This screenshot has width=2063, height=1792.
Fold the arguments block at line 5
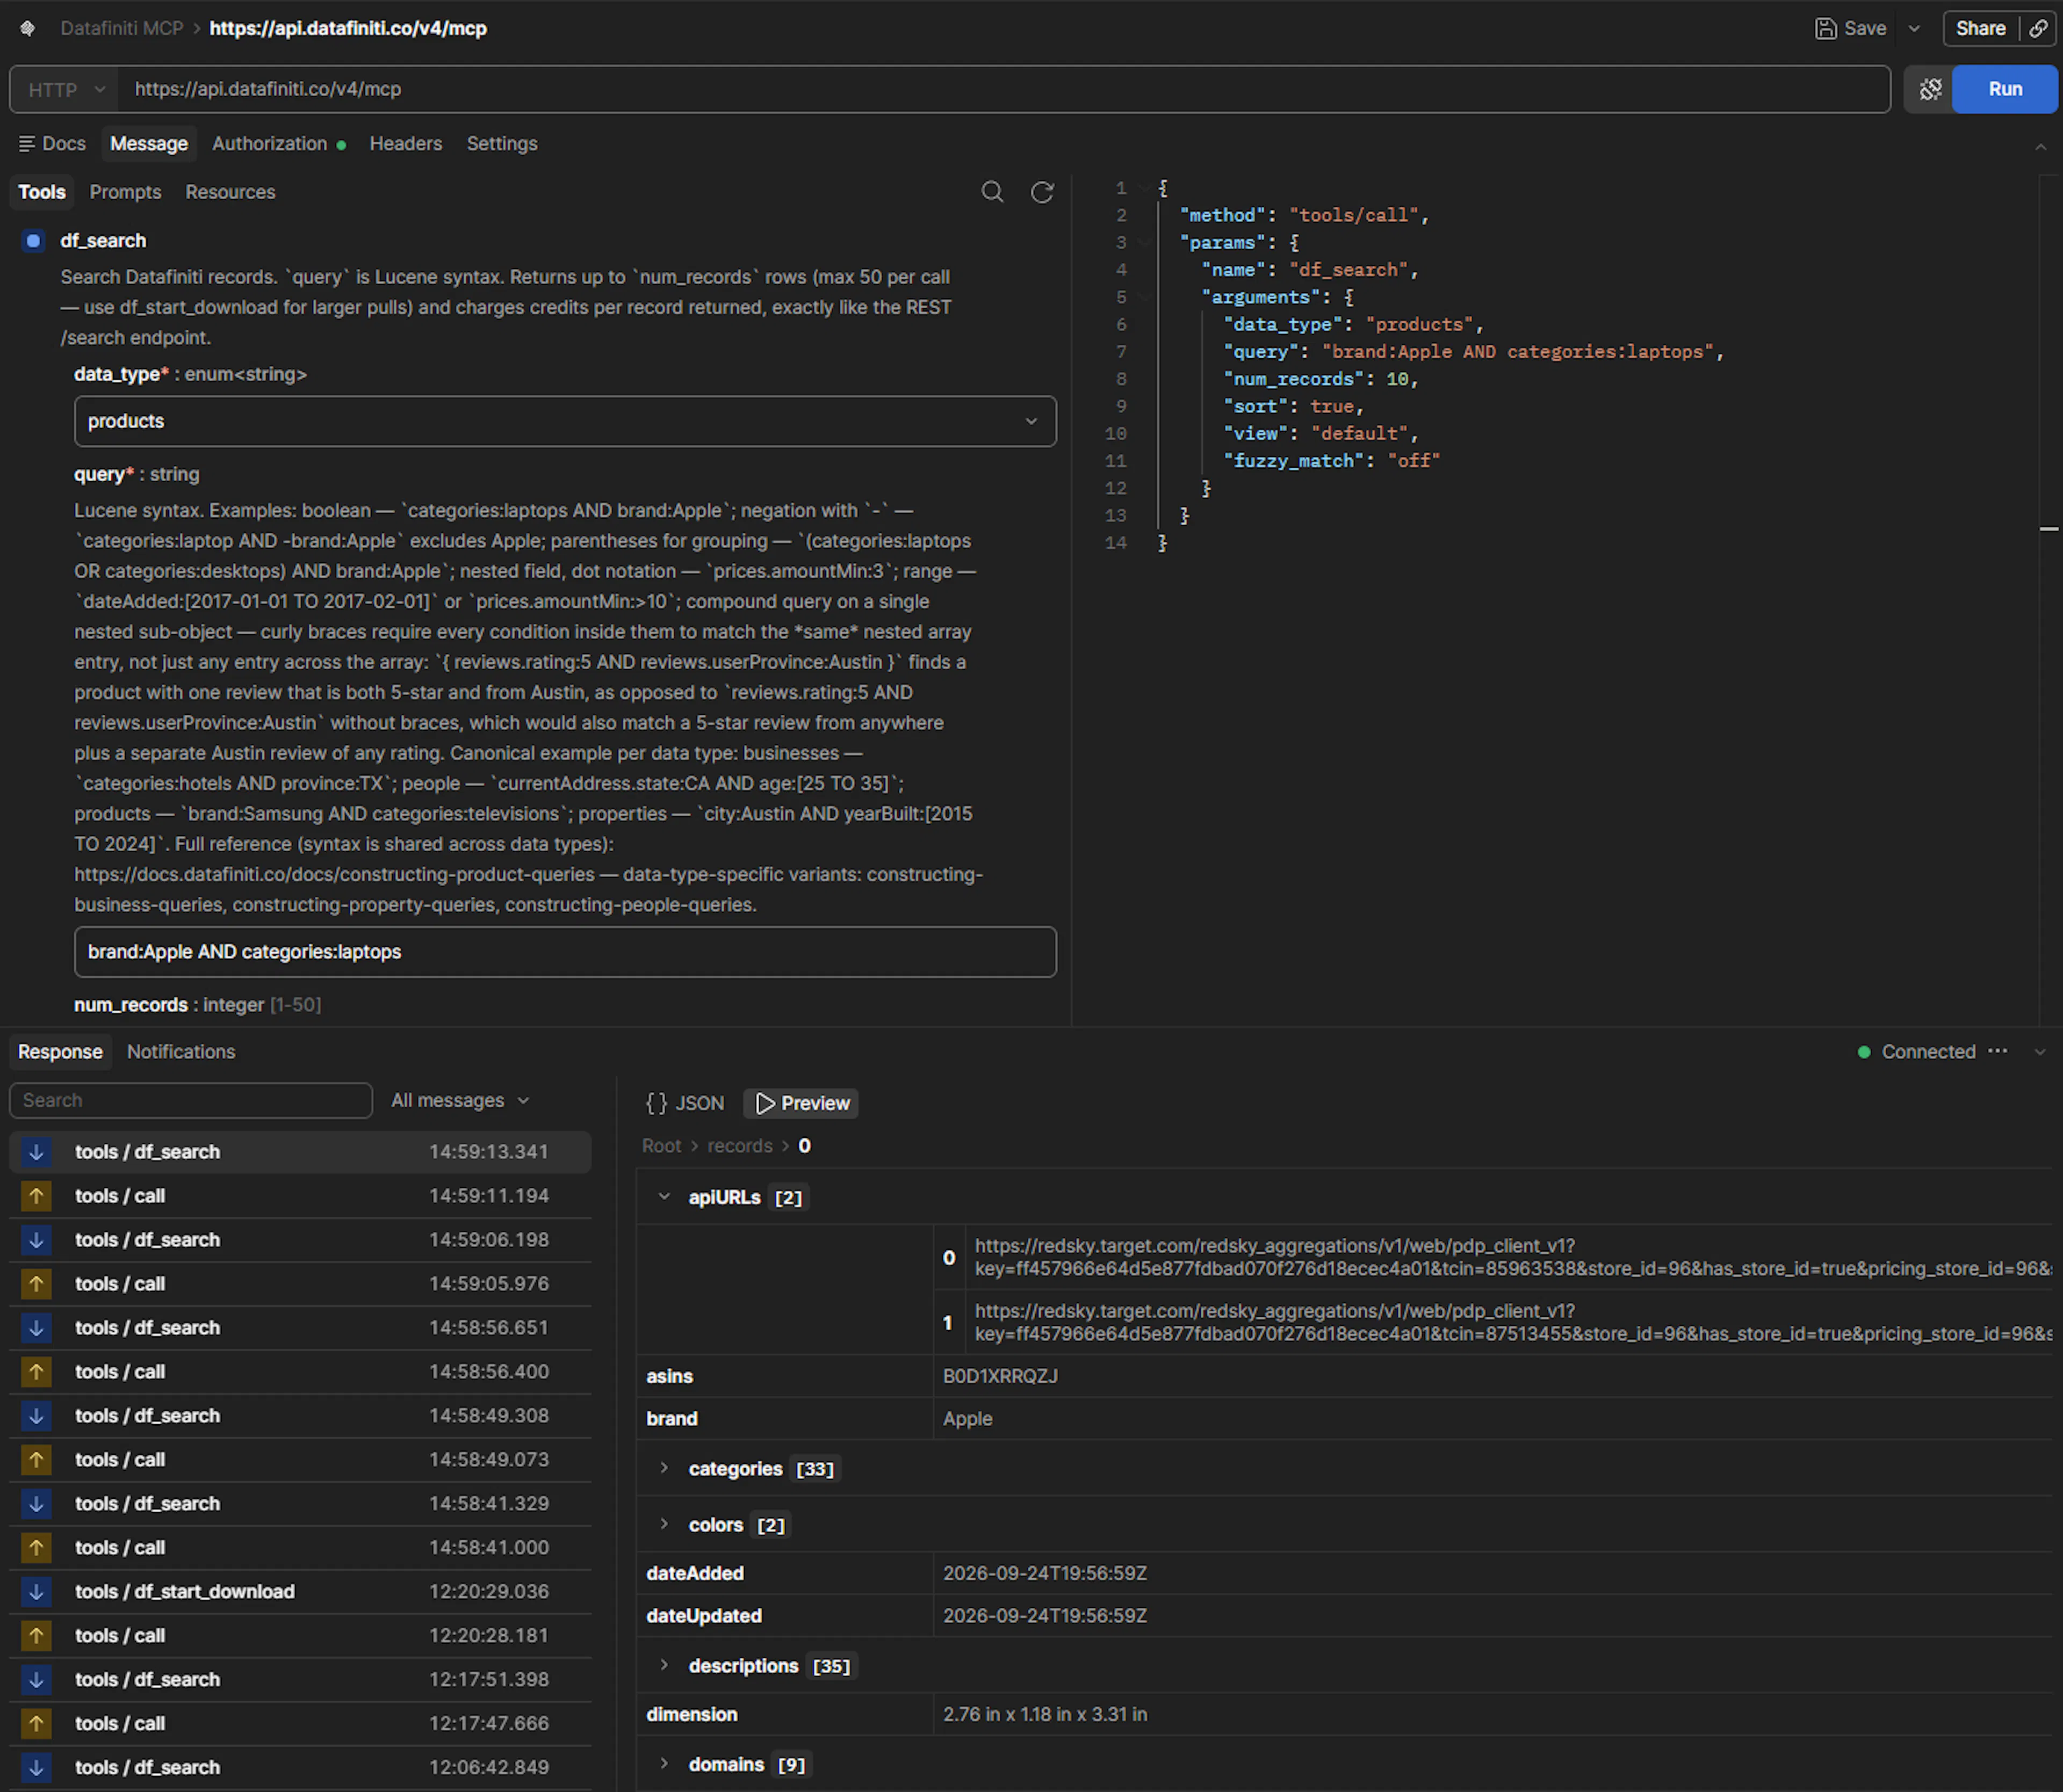tap(1144, 297)
